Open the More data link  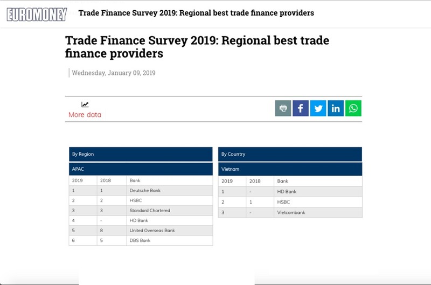85,115
